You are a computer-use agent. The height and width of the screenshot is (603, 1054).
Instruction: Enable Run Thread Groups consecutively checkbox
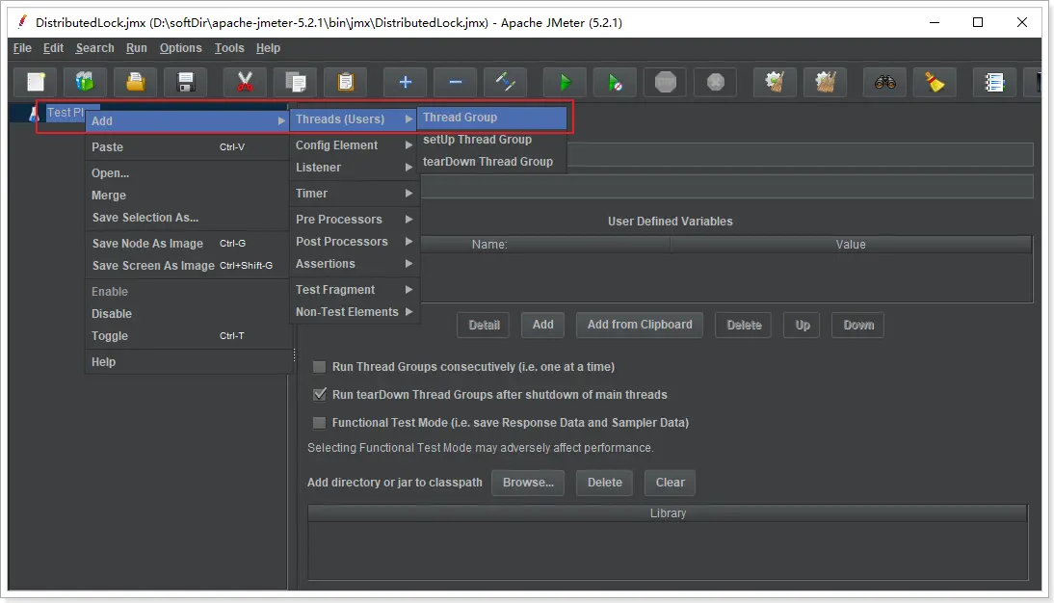click(x=319, y=367)
